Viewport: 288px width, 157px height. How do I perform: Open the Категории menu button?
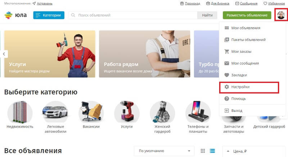tap(49, 15)
